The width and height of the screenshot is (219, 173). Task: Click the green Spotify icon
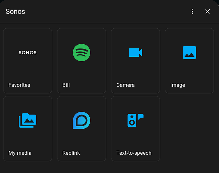coord(82,53)
